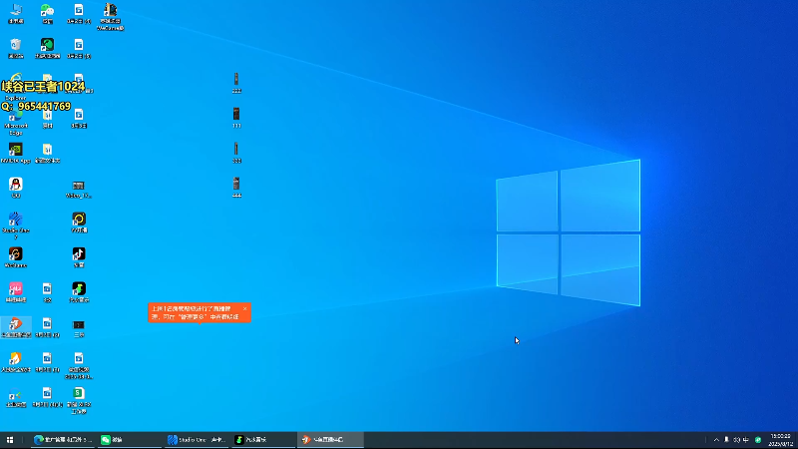Select the WeChat desktop shortcut
The height and width of the screenshot is (449, 798).
click(x=47, y=14)
